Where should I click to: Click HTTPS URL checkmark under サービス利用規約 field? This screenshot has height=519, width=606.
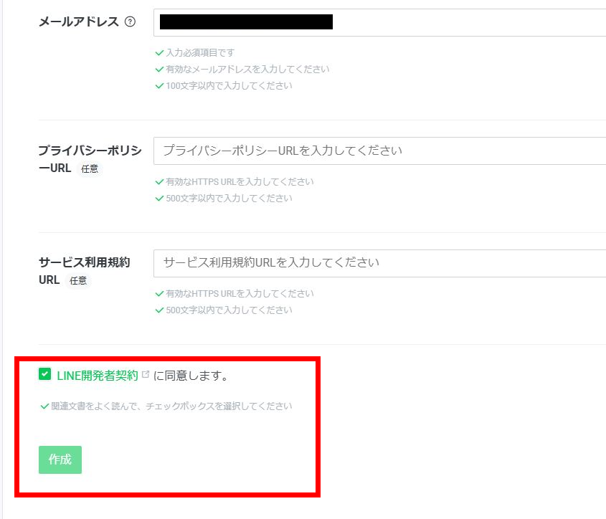point(159,294)
